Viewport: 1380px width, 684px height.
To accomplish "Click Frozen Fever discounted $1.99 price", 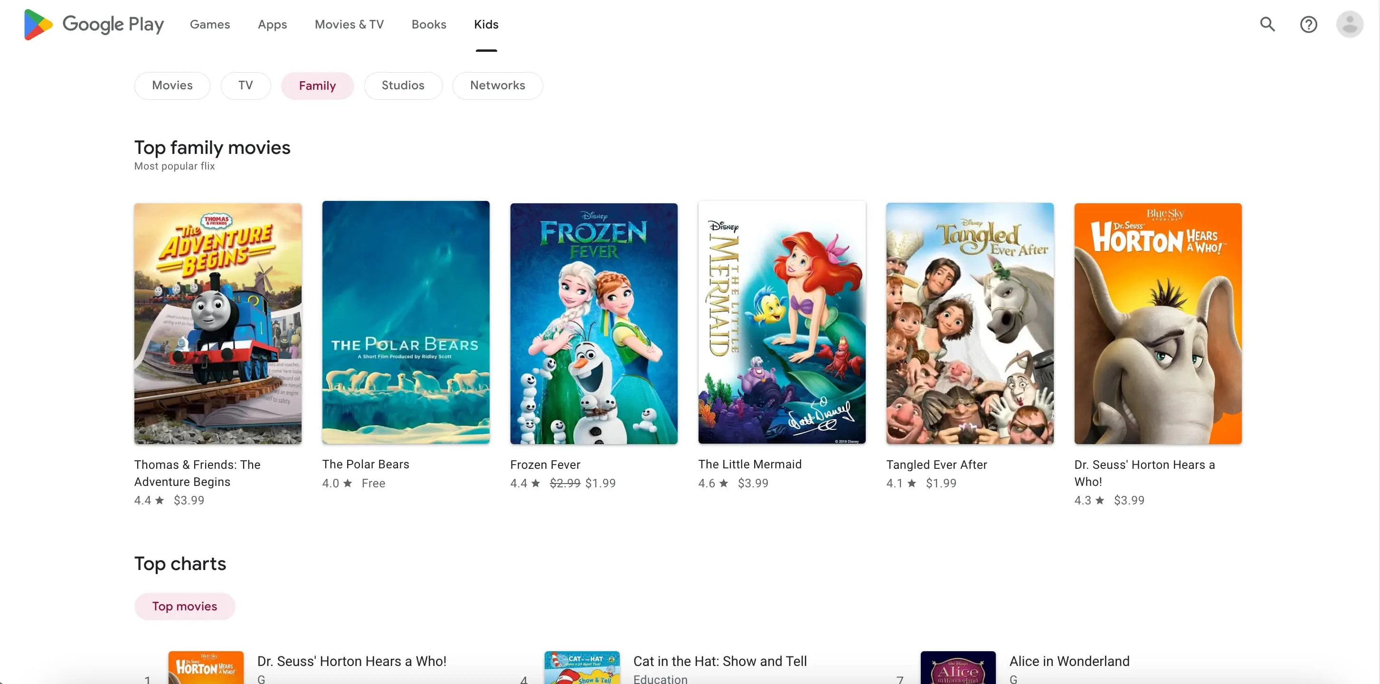I will [x=601, y=483].
